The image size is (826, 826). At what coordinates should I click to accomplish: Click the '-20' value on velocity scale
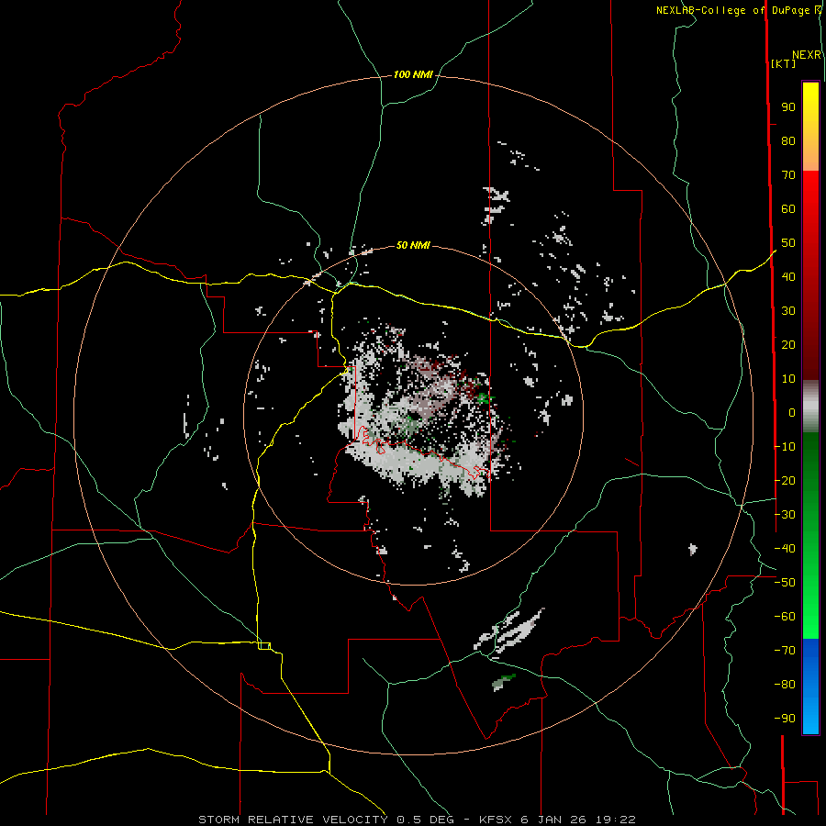pos(785,480)
